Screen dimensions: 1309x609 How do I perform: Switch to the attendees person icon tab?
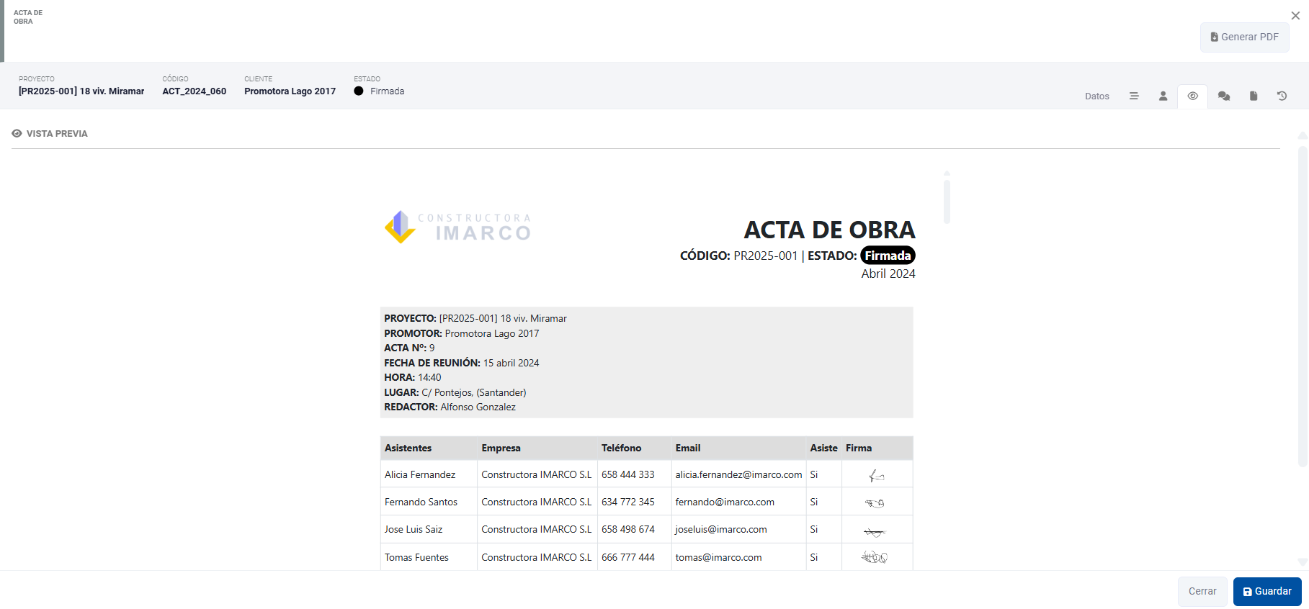1163,96
